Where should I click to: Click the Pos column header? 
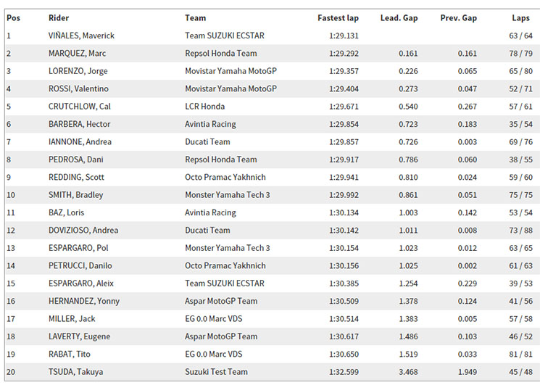[x=14, y=18]
